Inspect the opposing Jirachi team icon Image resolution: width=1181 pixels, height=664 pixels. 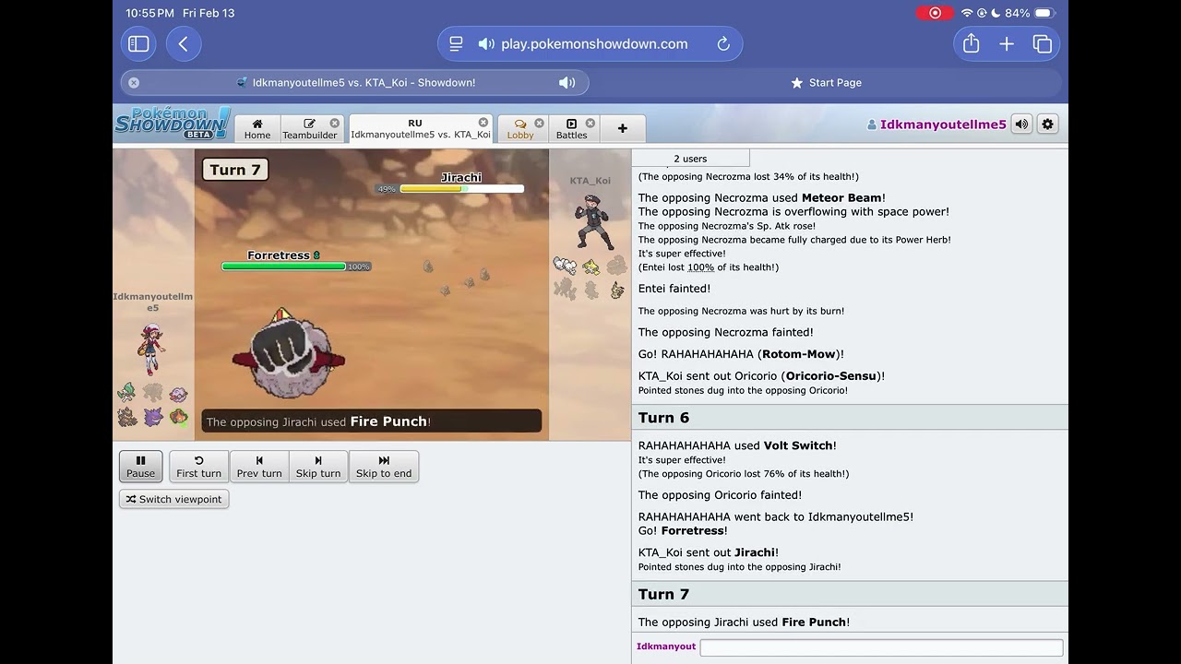tap(590, 267)
